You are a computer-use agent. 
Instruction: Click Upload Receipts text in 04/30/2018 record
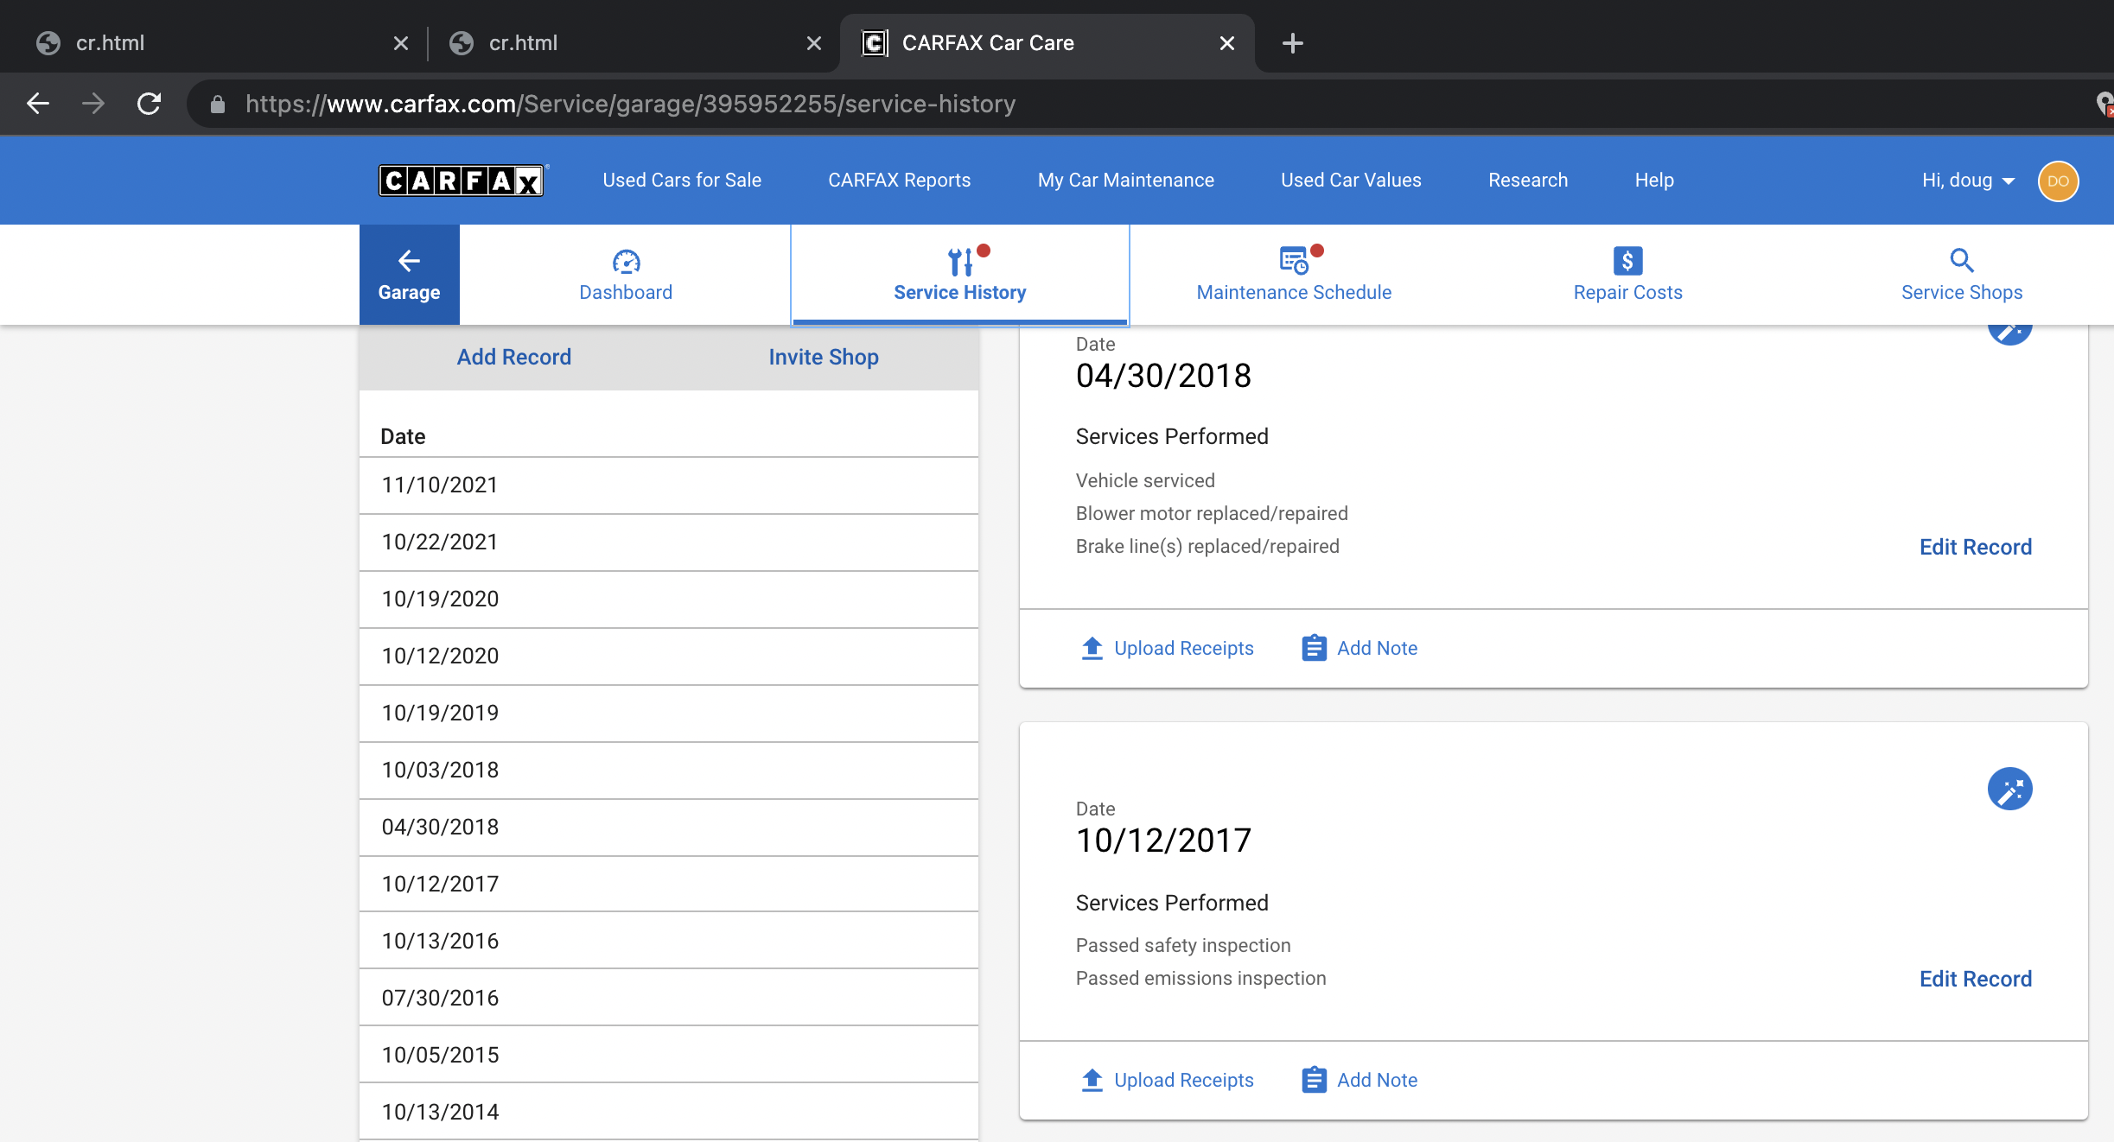1183,648
